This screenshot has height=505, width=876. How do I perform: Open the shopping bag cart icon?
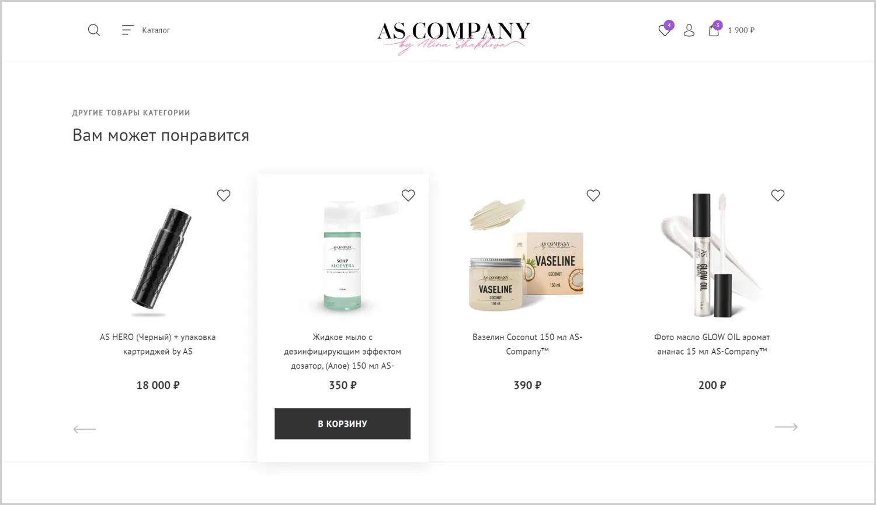pos(714,30)
